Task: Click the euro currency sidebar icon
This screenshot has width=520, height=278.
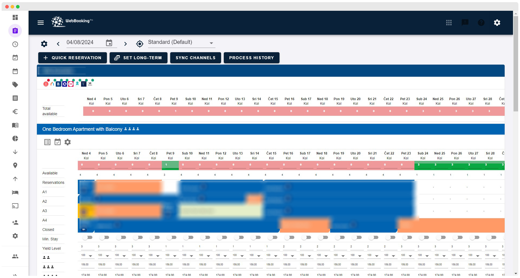Action: [15, 112]
